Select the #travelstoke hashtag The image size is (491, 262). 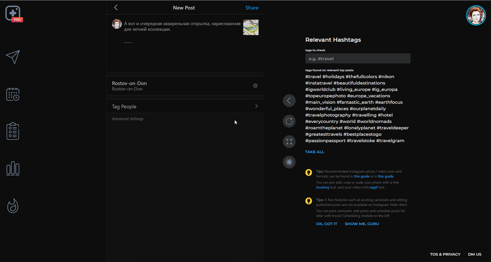pos(361,140)
